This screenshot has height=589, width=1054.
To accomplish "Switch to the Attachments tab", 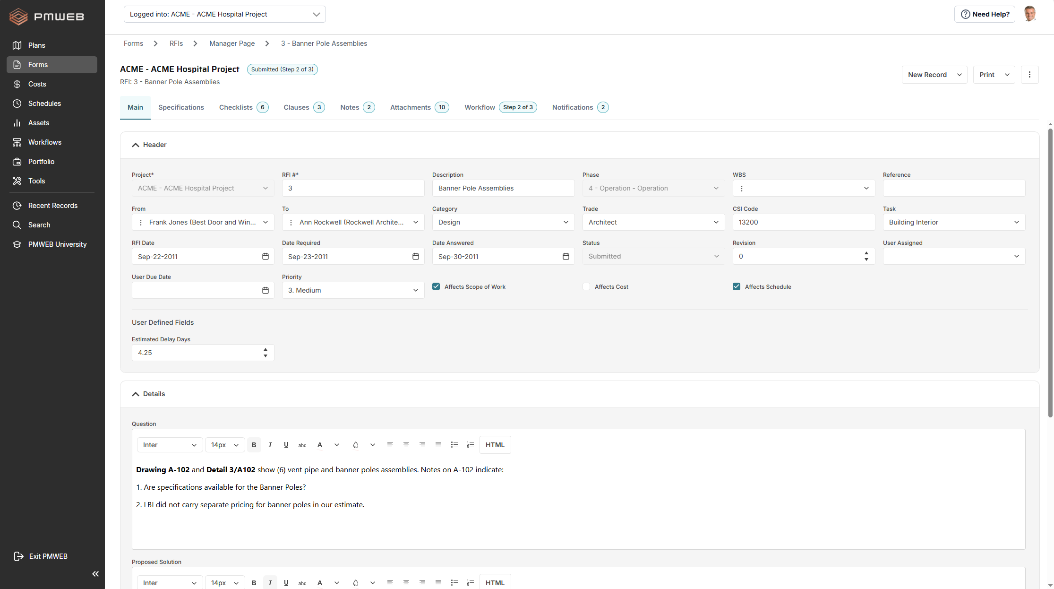I will (410, 107).
